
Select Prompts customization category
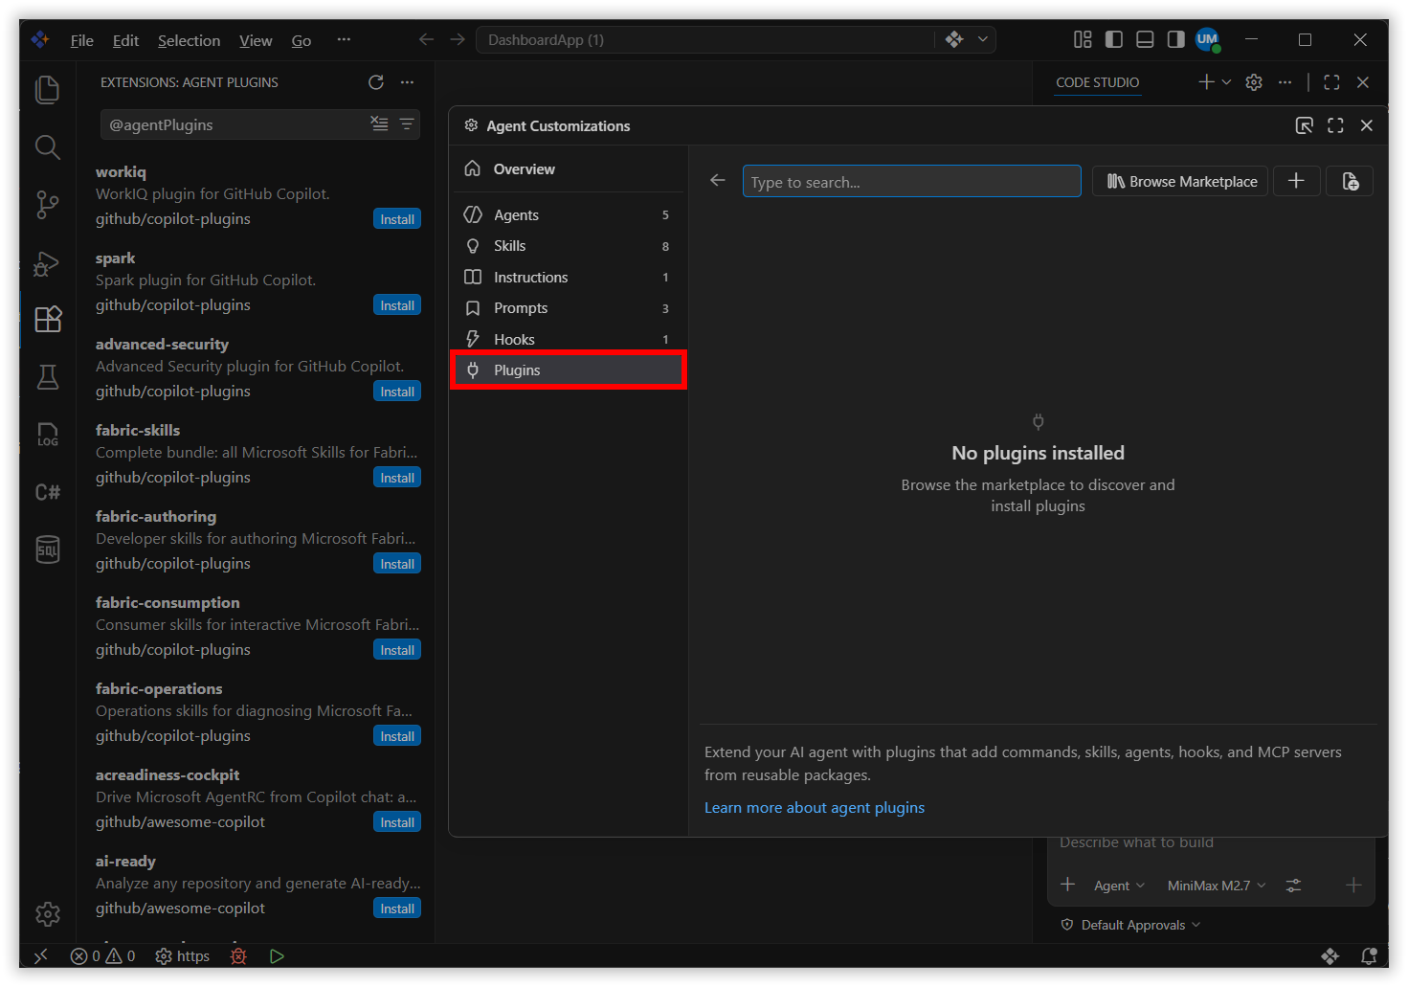569,308
